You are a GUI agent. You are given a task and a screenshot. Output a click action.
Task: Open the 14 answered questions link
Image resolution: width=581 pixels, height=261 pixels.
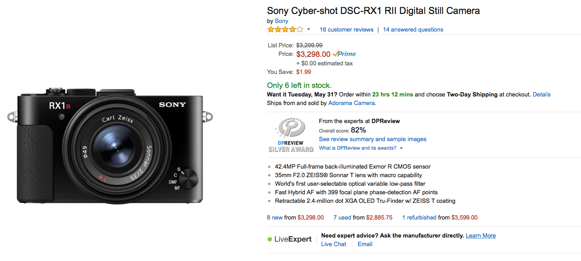(x=413, y=30)
